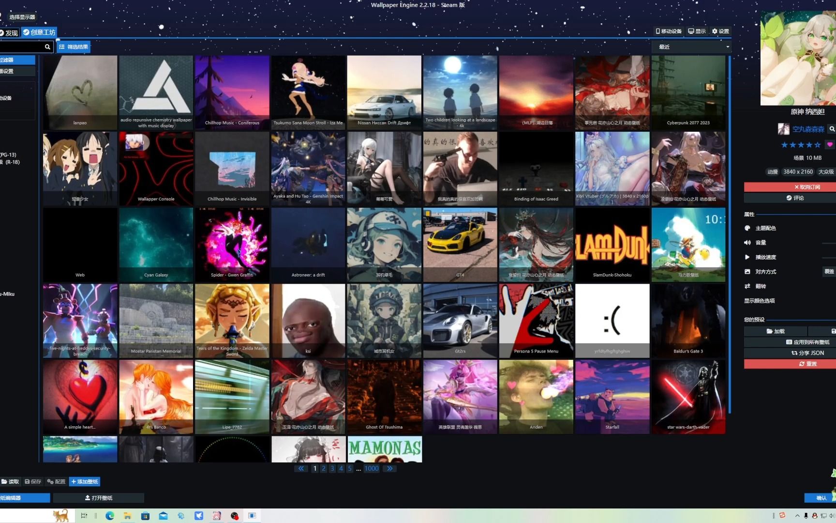Go to next page with double-arrow icon
Viewport: 836px width, 523px height.
pos(389,468)
